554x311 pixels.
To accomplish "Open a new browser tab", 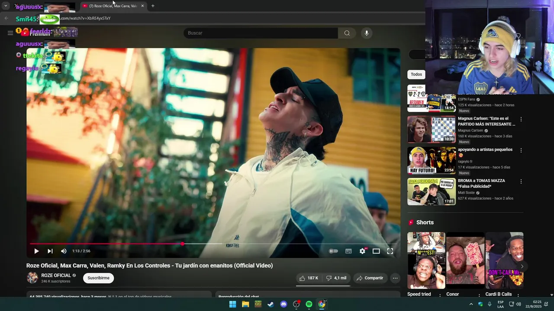I will click(x=153, y=6).
